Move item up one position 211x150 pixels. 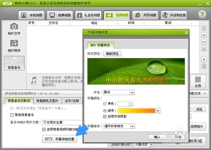[x=204, y=35]
